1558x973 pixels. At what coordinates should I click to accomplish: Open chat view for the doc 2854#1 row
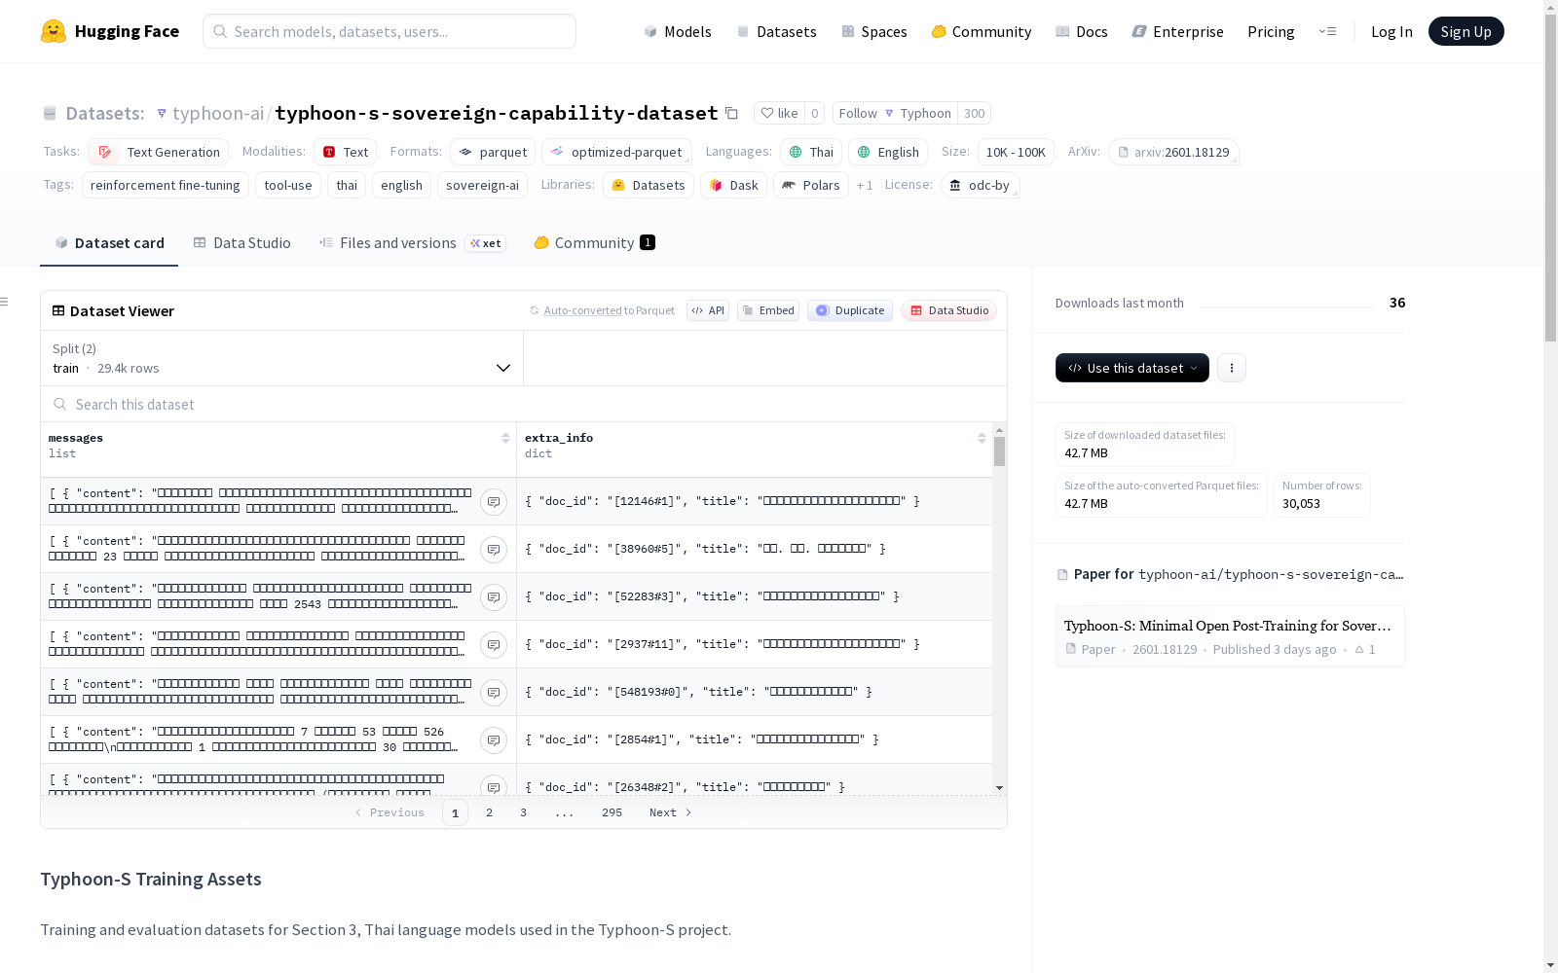tap(494, 740)
